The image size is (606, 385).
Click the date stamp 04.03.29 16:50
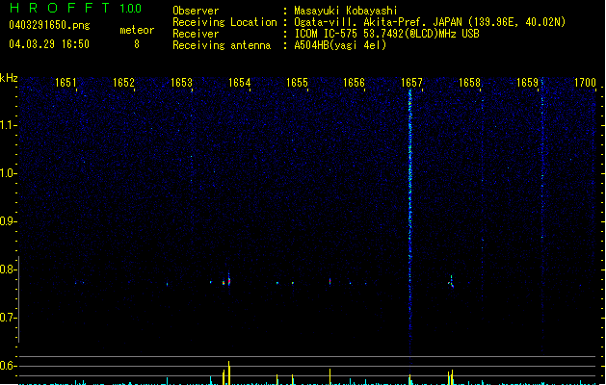[x=49, y=44]
